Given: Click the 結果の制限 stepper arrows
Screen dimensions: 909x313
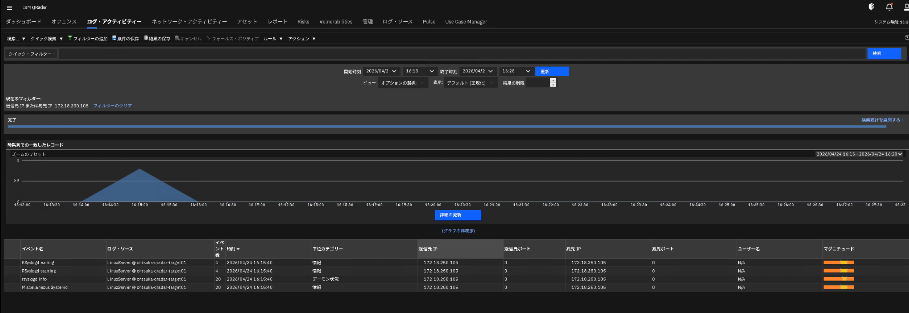Looking at the screenshot, I should [553, 83].
